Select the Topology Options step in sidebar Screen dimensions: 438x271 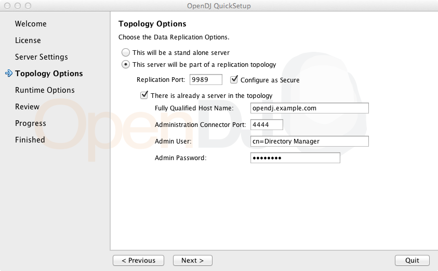49,74
